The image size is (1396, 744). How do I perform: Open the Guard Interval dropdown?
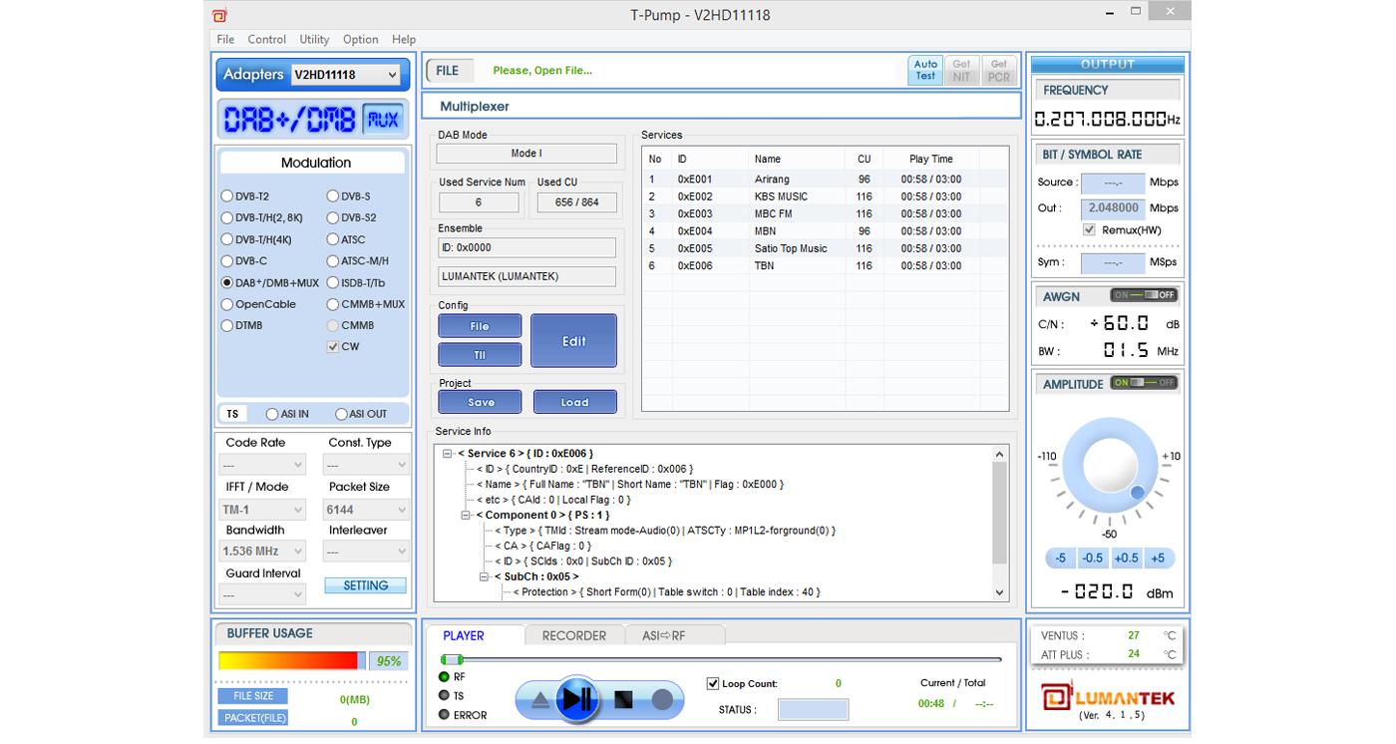(262, 594)
